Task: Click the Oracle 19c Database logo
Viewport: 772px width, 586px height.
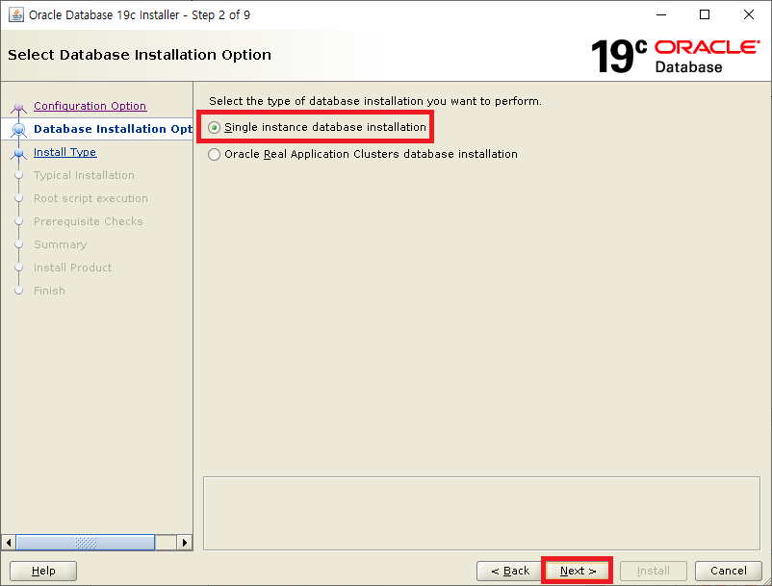Action: [675, 56]
